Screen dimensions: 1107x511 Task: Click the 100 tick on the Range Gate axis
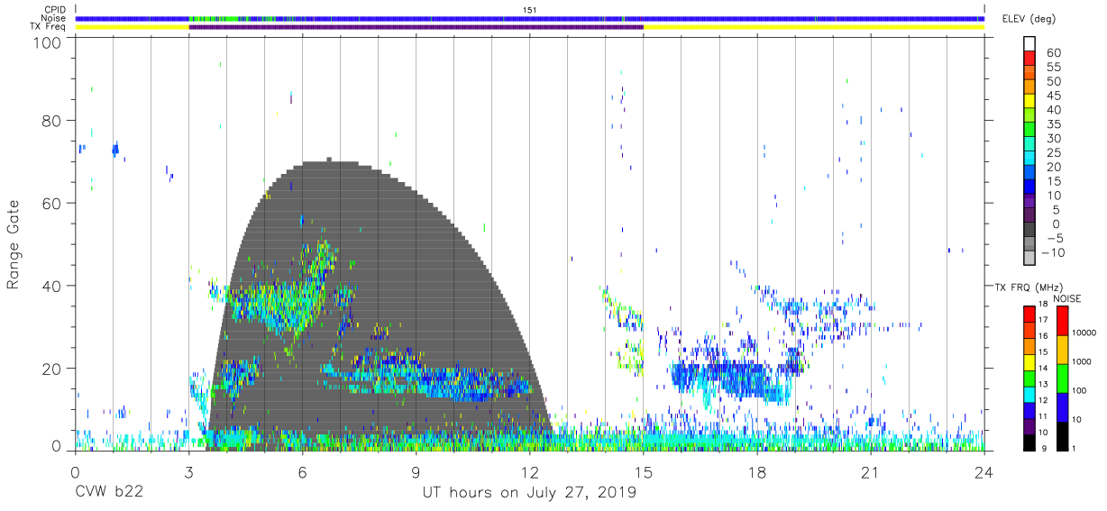click(x=49, y=41)
